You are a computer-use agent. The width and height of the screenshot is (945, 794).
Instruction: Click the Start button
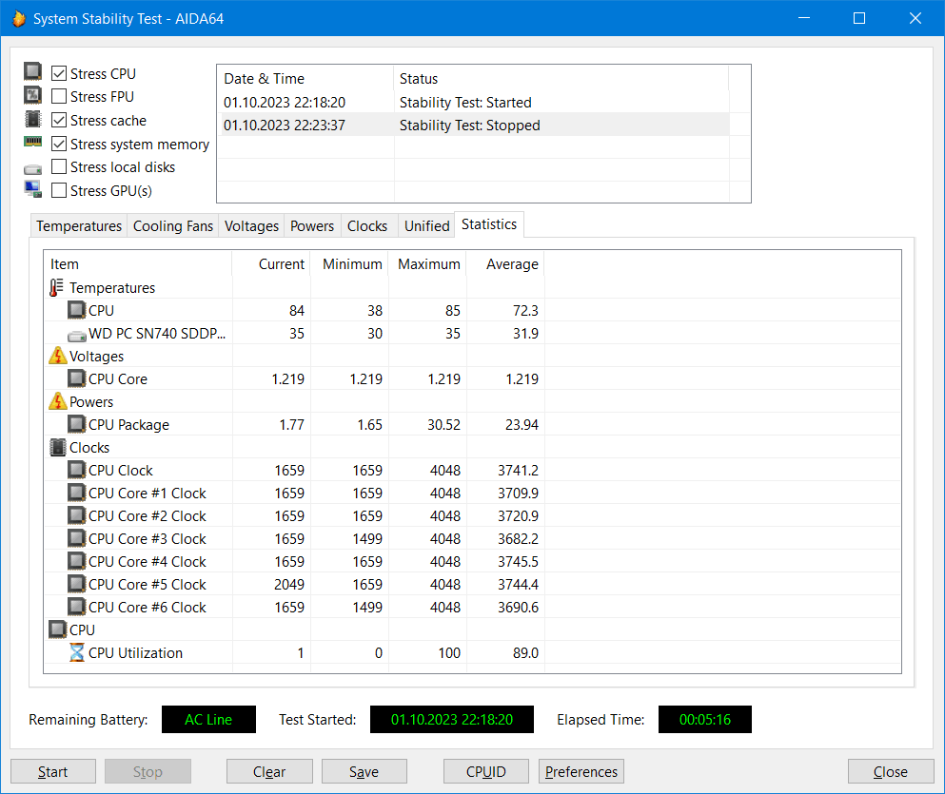[x=53, y=772]
